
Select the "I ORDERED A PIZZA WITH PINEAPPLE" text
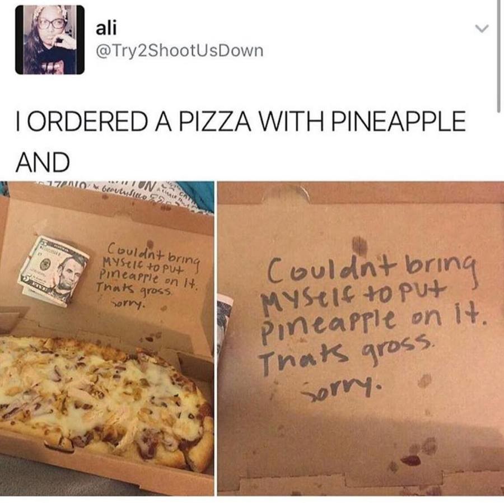tap(240, 121)
